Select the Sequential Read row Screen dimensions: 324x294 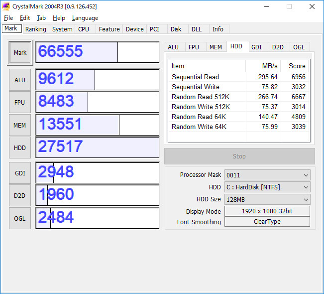pos(239,77)
